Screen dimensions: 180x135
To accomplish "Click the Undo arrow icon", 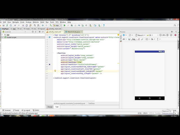I will point(15,25).
